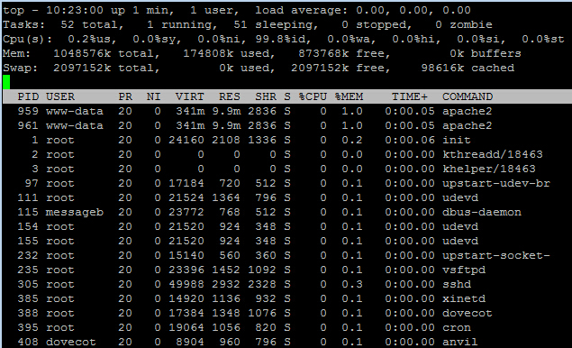Click PID 305 in the process list
Screen dimensions: 572x348
pos(28,285)
